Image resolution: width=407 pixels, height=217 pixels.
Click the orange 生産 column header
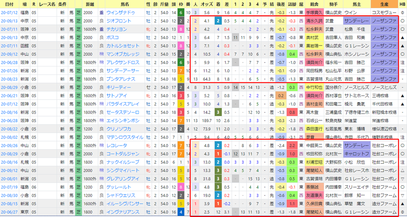(384, 4)
